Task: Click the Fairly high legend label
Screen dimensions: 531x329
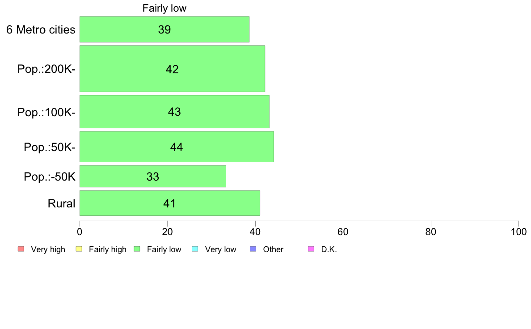Action: coord(108,249)
